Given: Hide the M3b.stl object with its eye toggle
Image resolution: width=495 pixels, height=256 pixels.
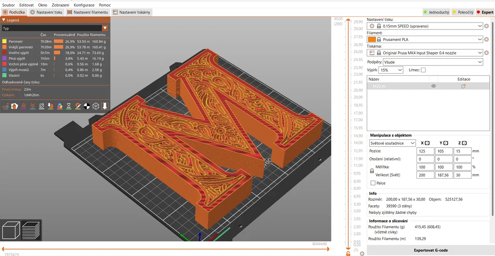Looking at the screenshot, I should pos(433,86).
